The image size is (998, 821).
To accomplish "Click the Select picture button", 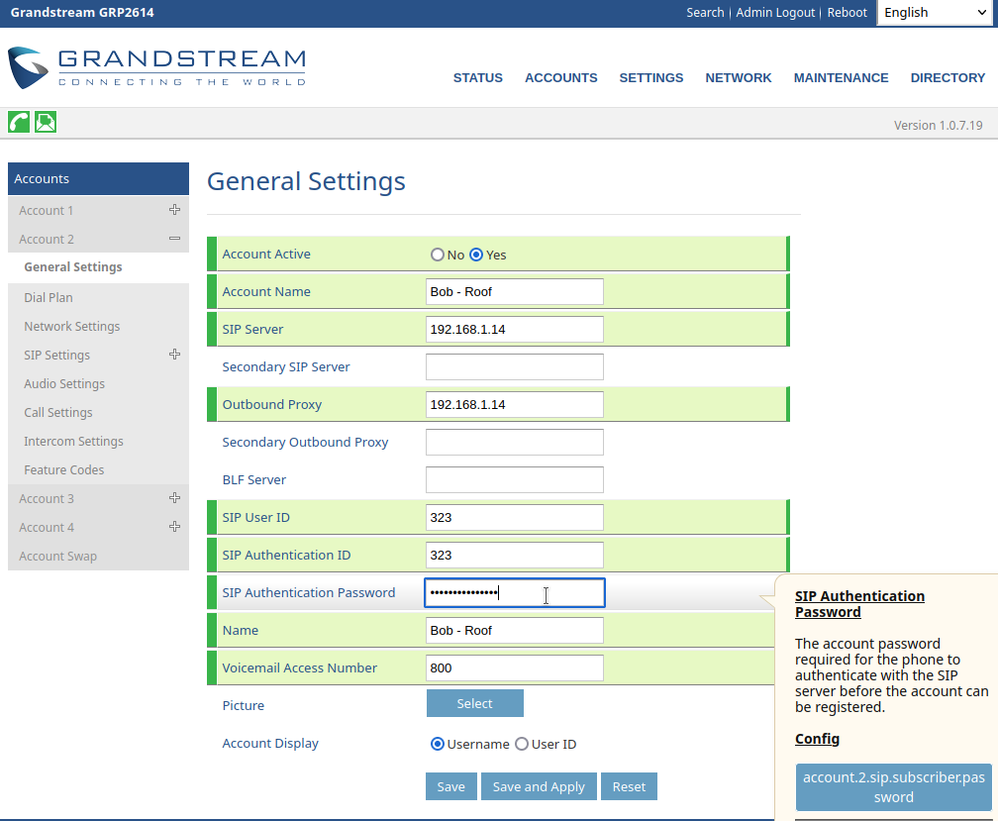I will point(474,703).
